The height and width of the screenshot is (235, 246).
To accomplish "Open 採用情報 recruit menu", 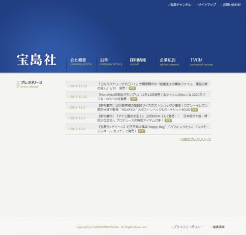I will tap(138, 62).
